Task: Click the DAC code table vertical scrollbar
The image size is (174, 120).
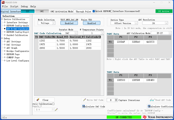Action: [102, 65]
